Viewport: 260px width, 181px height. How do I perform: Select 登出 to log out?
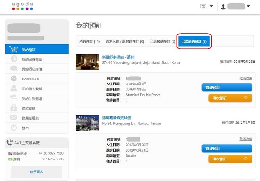37,128
